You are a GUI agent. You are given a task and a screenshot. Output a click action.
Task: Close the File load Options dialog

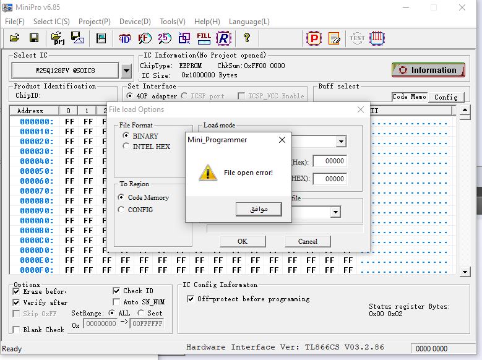coord(361,109)
